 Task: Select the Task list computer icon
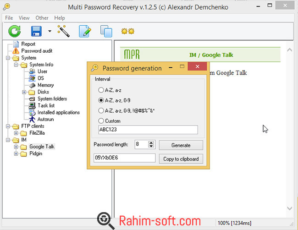tap(32, 105)
